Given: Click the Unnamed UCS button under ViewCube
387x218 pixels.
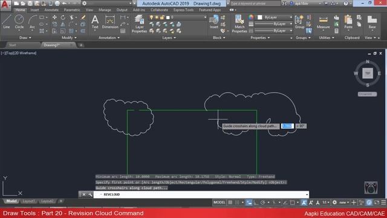Looking at the screenshot, I should click(367, 94).
